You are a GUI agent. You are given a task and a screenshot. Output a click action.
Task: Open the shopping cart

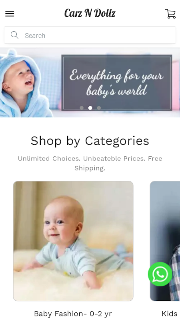170,14
